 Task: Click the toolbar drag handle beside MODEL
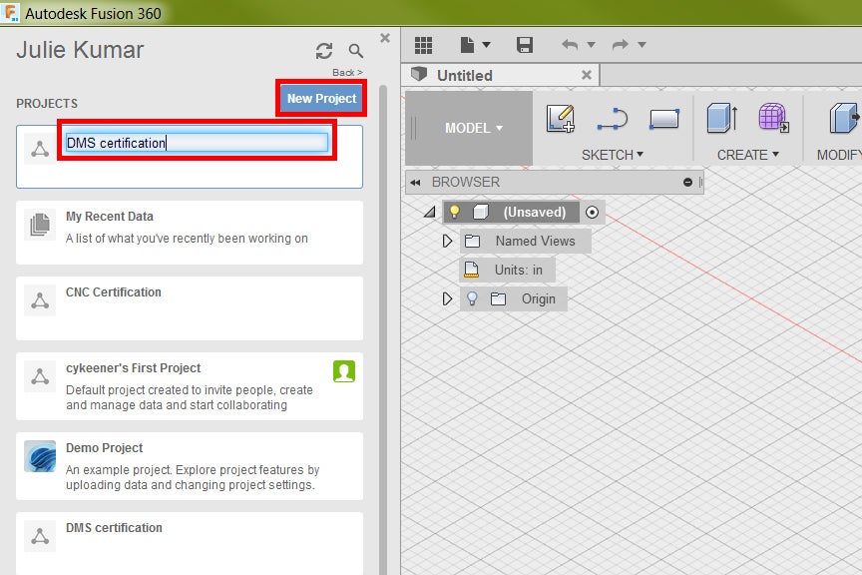pos(413,128)
